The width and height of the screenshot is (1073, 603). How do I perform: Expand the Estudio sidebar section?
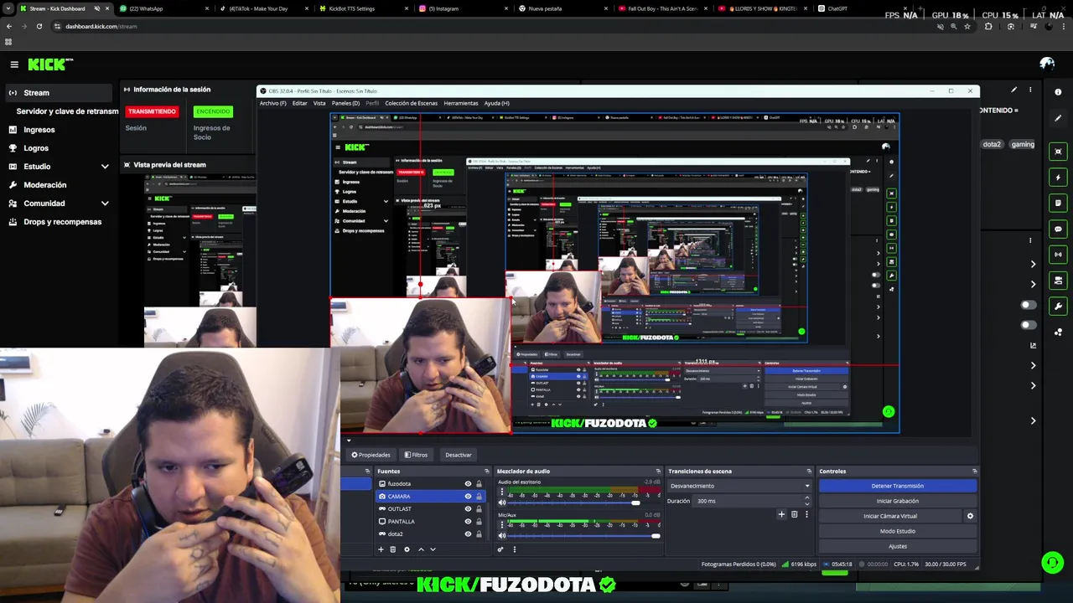click(105, 167)
